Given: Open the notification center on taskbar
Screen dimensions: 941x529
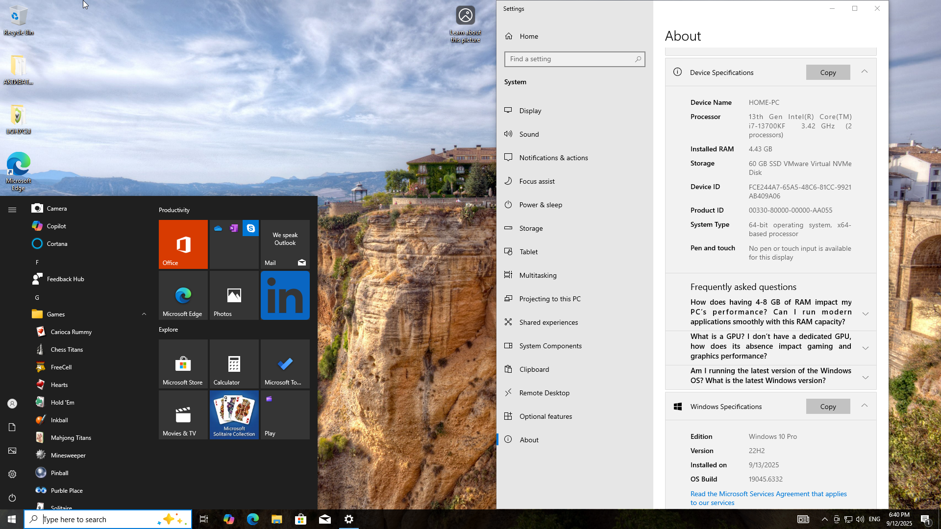Looking at the screenshot, I should (x=925, y=519).
